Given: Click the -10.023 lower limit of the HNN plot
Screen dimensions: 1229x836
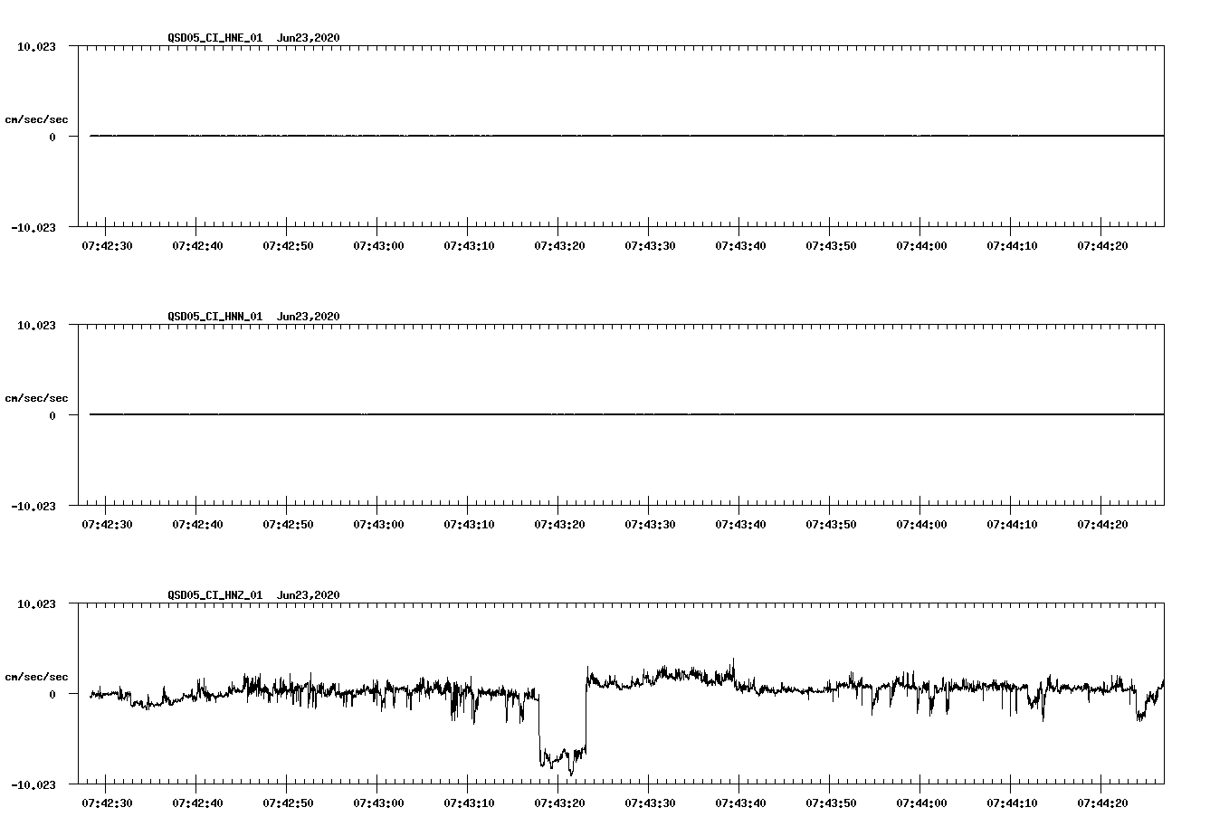Looking at the screenshot, I should tap(33, 506).
